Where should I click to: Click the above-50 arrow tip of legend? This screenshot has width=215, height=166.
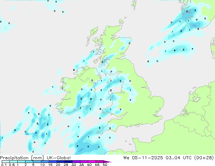pos(107,162)
